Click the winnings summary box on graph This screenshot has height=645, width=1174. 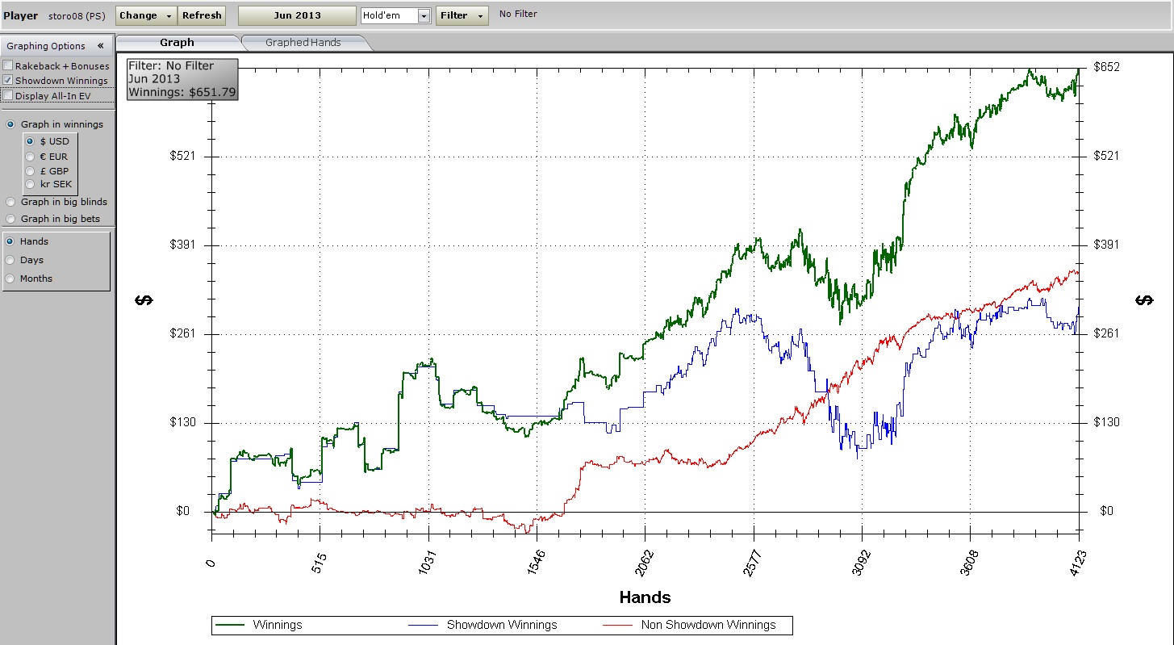182,79
